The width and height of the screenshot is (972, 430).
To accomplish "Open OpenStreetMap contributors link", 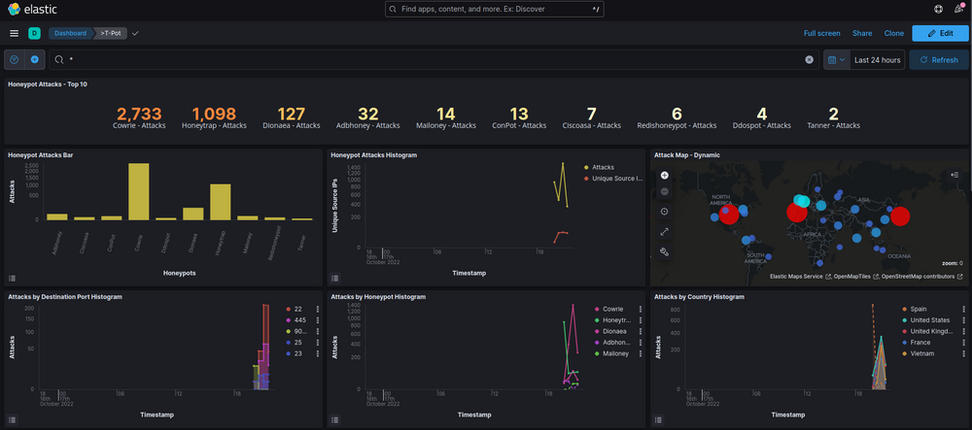I will click(x=921, y=277).
